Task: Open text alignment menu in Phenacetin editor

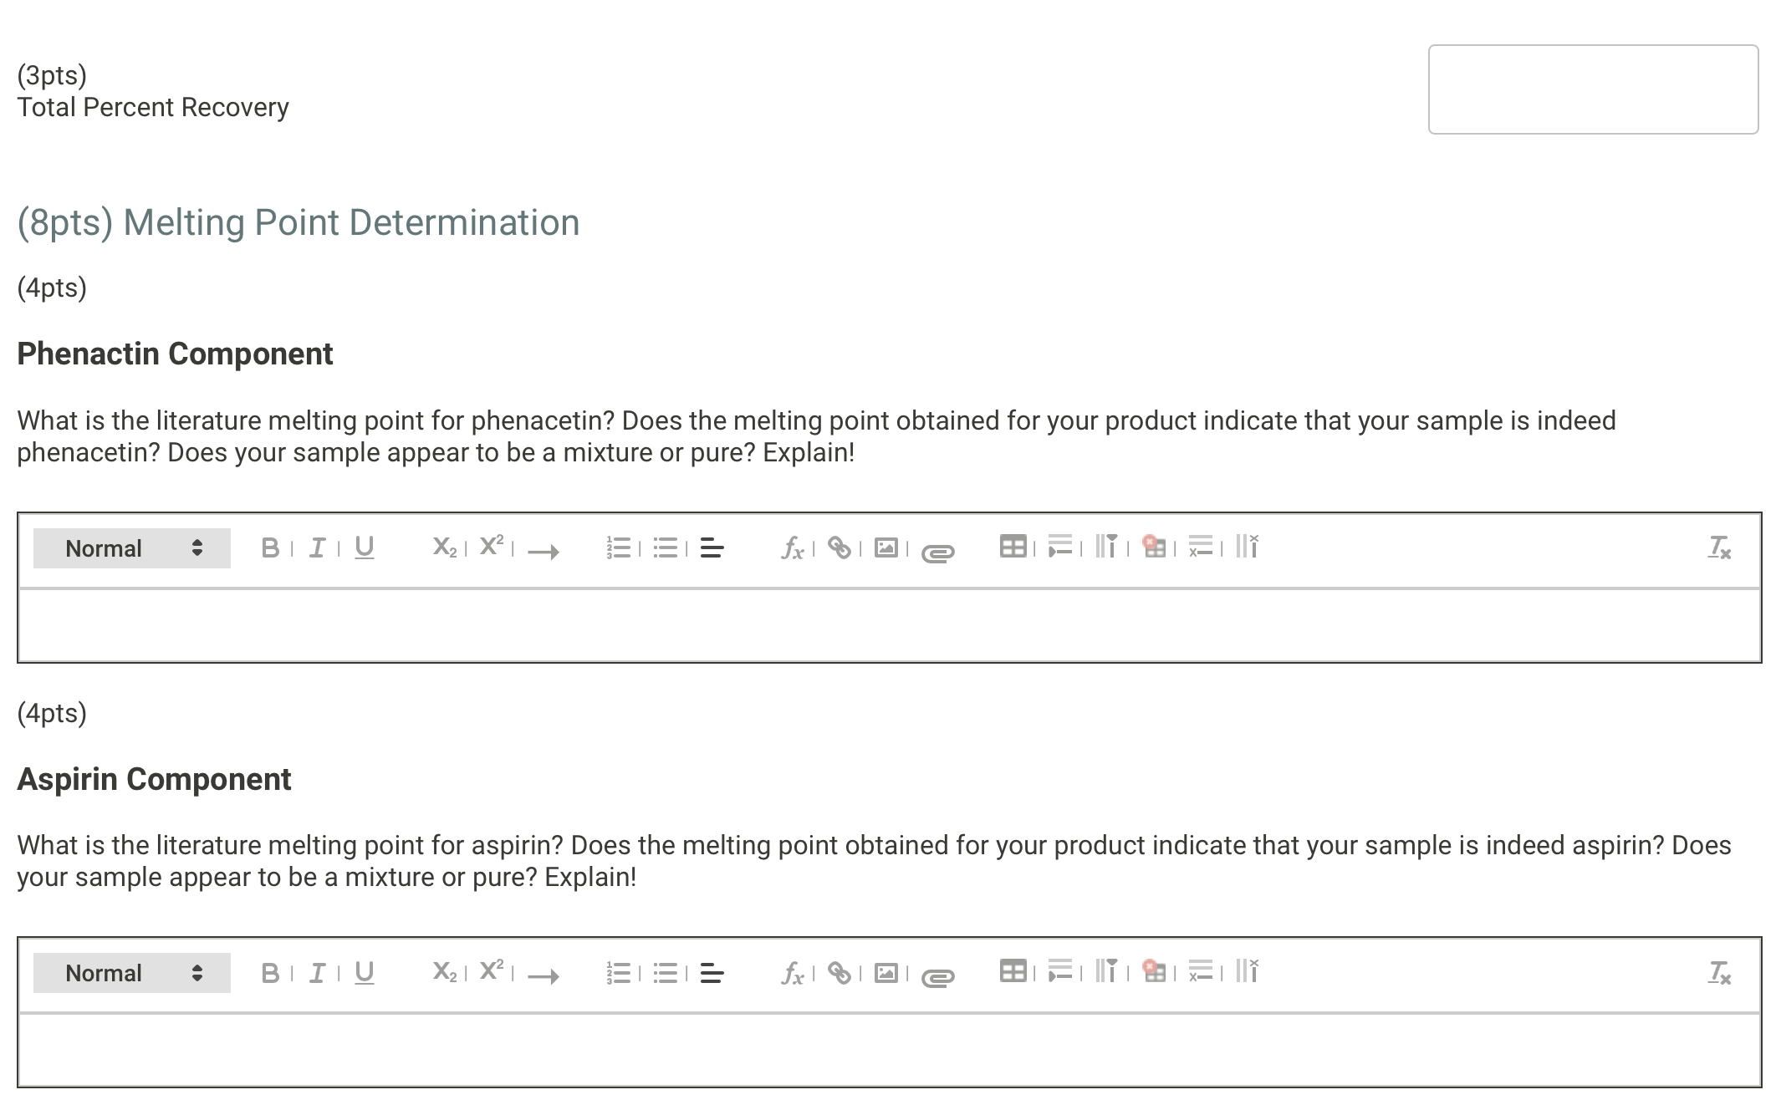Action: 712,548
